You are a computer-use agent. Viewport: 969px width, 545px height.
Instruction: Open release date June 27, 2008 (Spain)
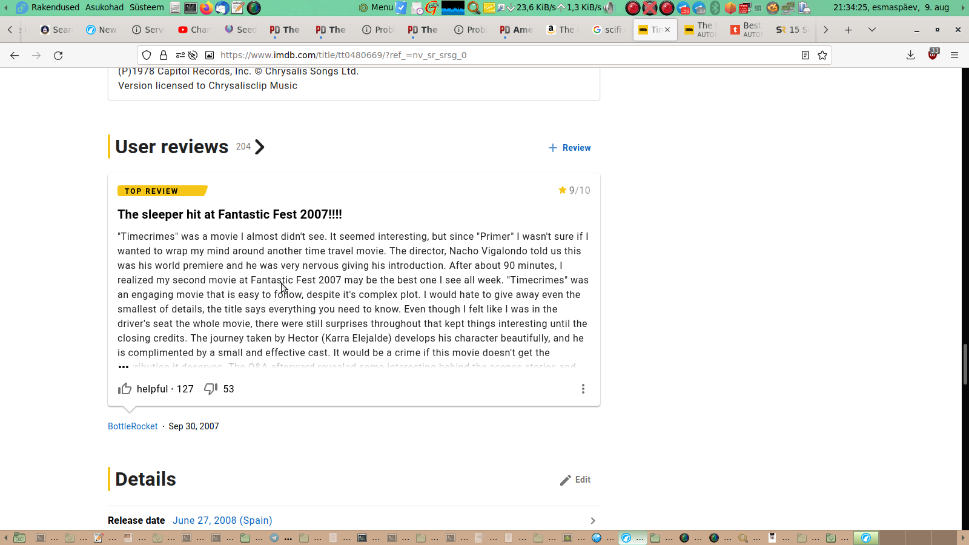point(222,521)
